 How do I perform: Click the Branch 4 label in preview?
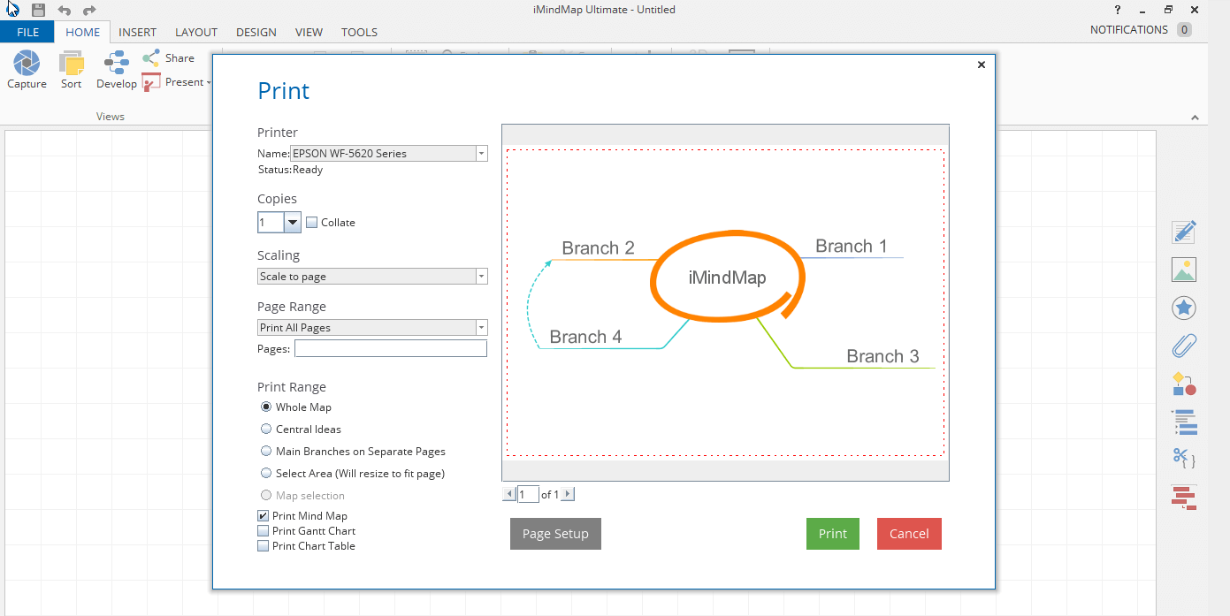[585, 337]
